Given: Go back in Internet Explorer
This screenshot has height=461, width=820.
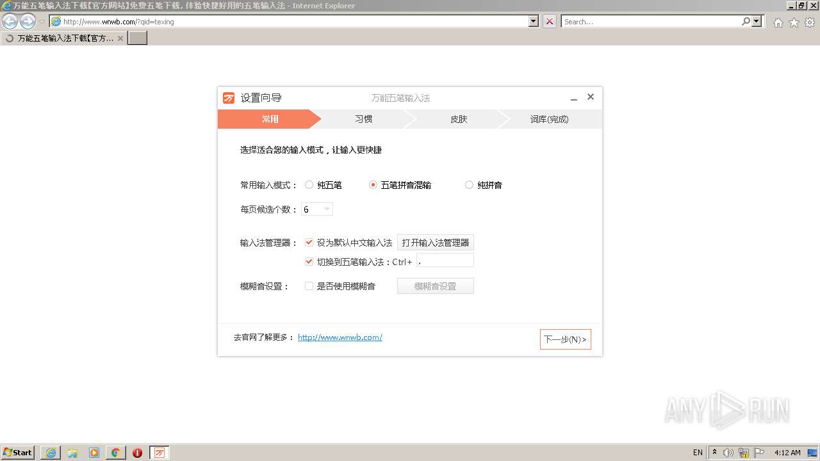Looking at the screenshot, I should (x=10, y=21).
